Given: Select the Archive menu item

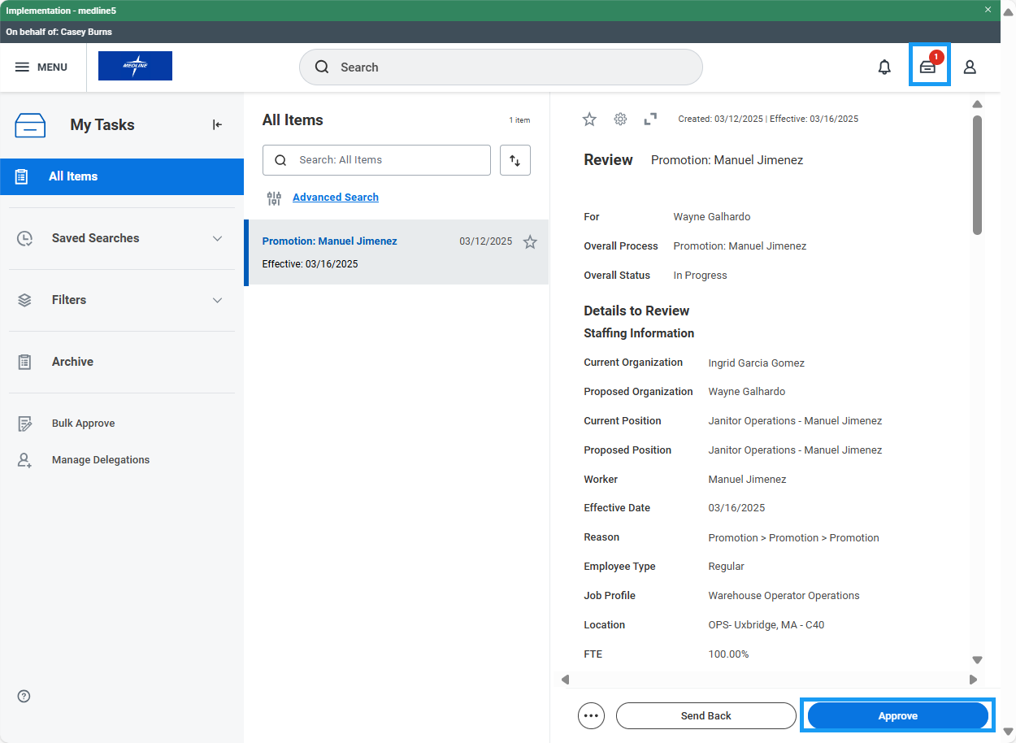Looking at the screenshot, I should (x=72, y=362).
